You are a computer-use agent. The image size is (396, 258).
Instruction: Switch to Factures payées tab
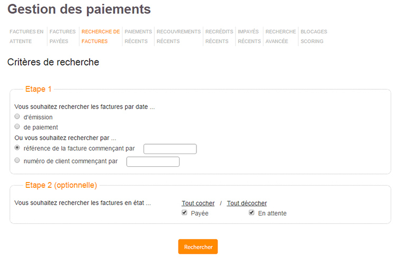[x=62, y=36]
